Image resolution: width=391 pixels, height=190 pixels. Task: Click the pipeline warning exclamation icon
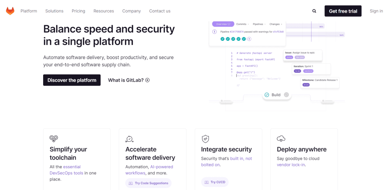[215, 32]
